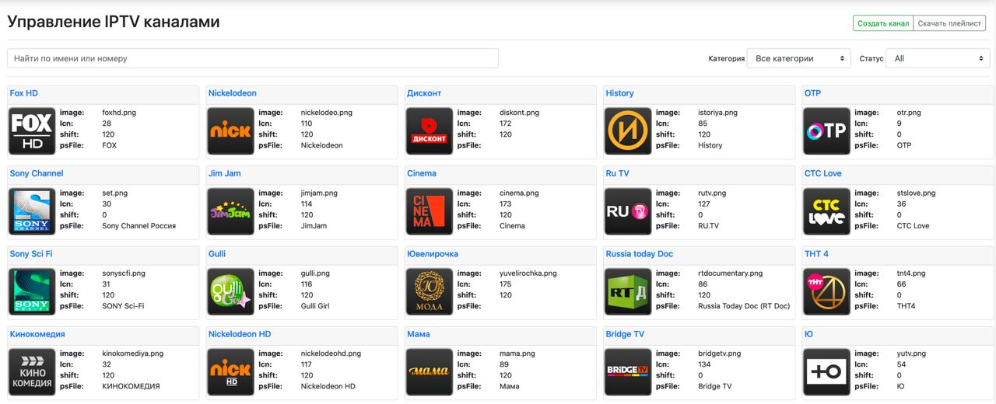This screenshot has width=996, height=404.
Task: Click the Nickelodeon orange nick logo
Action: coord(231,131)
